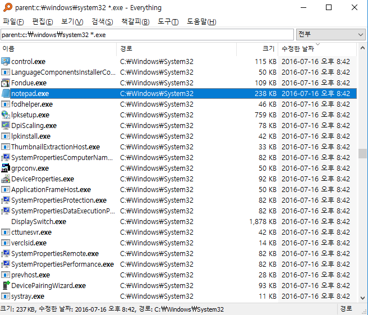Screen dimensions: 368x315
Task: Open the 편집(E) menu
Action: pyautogui.click(x=43, y=21)
